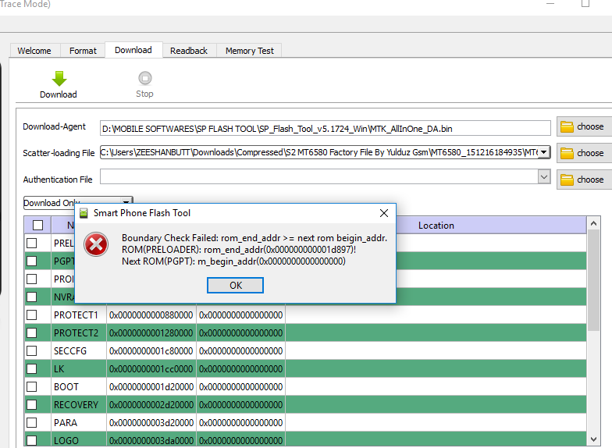Toggle the PROTECT1 partition checkbox
This screenshot has height=448, width=612.
(x=32, y=315)
